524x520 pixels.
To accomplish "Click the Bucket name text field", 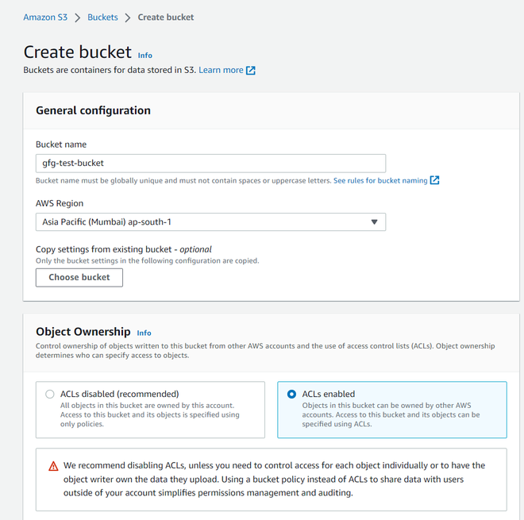I will 210,164.
